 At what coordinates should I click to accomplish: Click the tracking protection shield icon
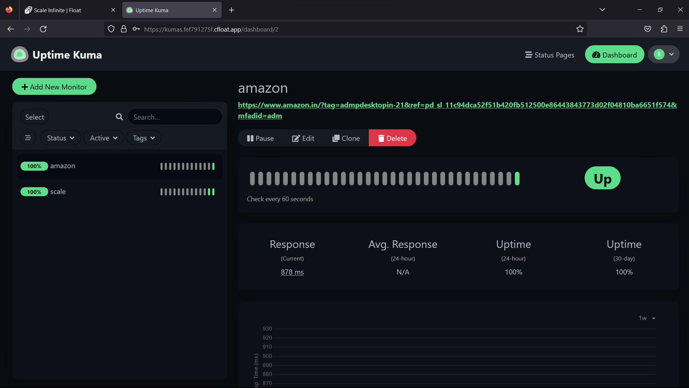pyautogui.click(x=111, y=29)
